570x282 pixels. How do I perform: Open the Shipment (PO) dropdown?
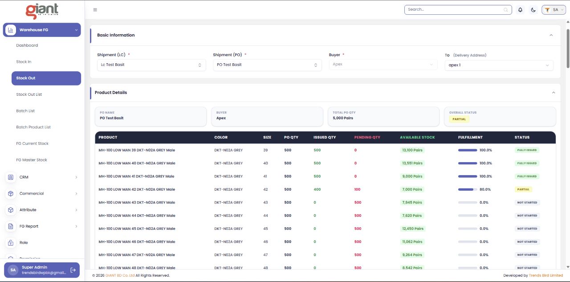[267, 65]
